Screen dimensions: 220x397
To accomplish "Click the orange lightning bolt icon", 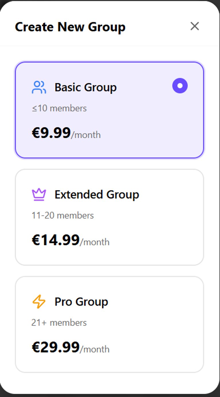I will tap(39, 302).
